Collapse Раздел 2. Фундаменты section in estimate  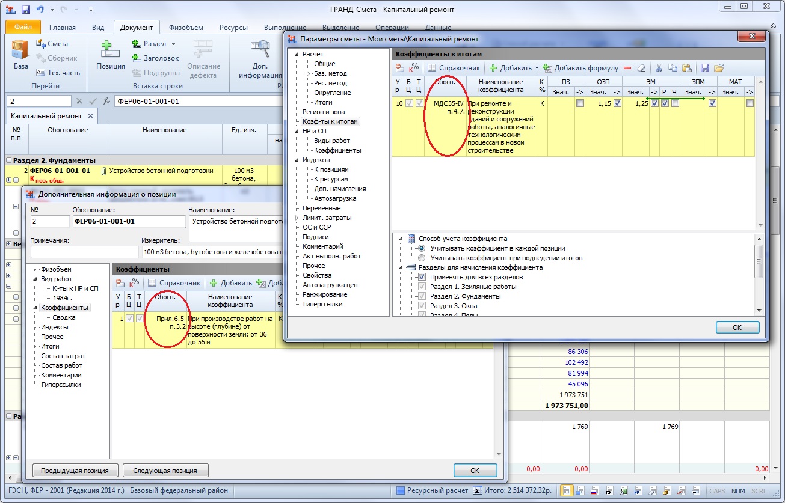pyautogui.click(x=9, y=160)
